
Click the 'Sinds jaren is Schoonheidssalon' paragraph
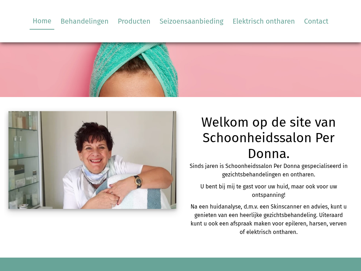[268, 170]
